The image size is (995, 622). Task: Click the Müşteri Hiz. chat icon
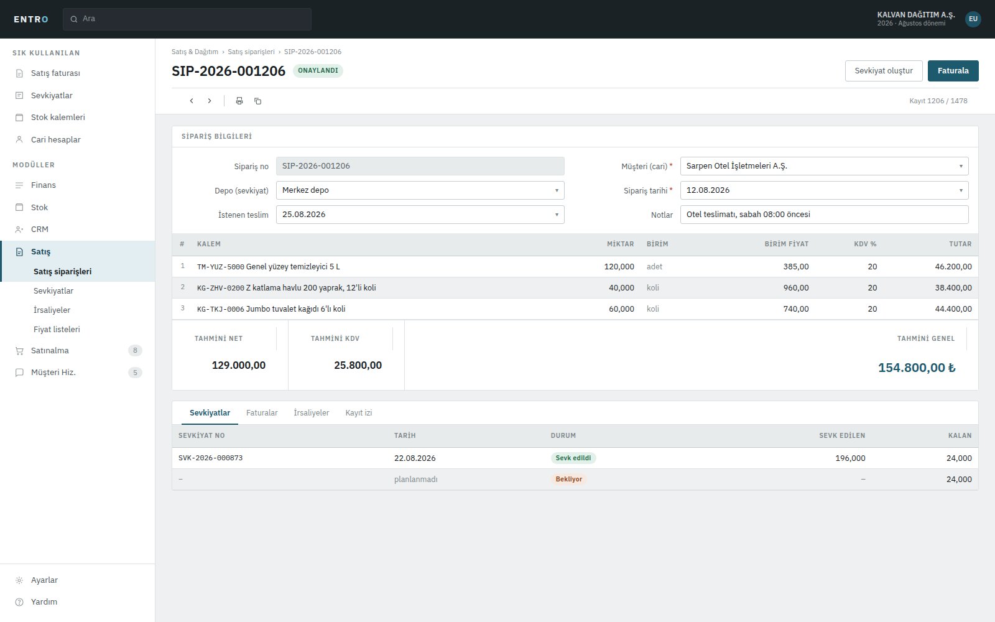tap(19, 373)
